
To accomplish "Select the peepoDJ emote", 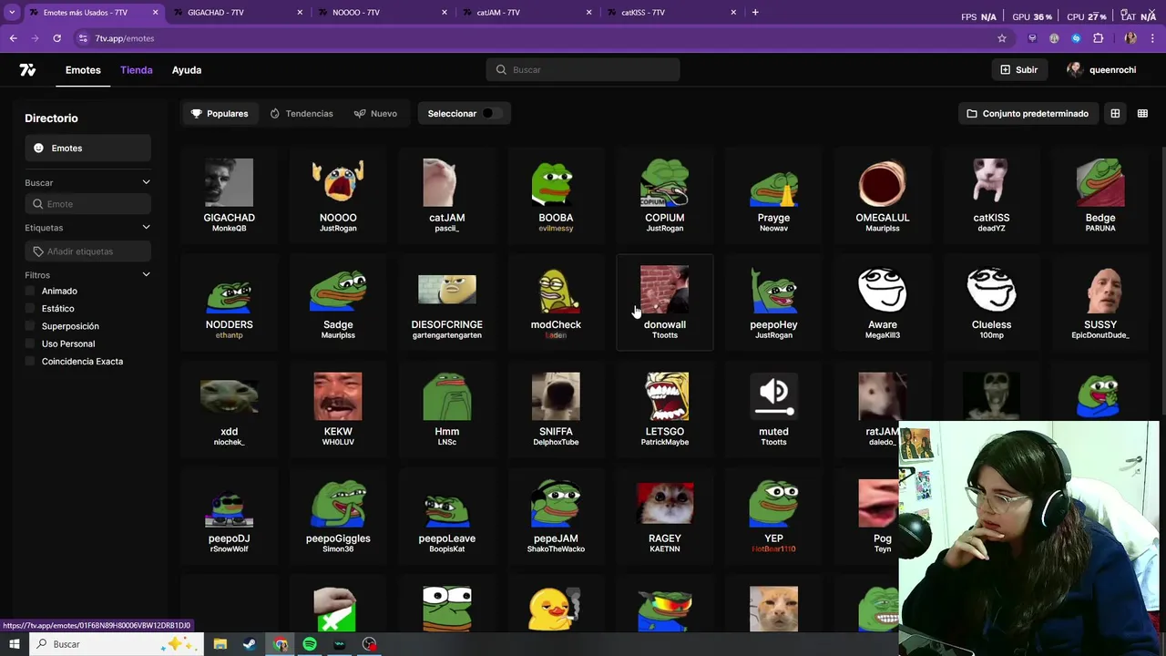I will 229,517.
